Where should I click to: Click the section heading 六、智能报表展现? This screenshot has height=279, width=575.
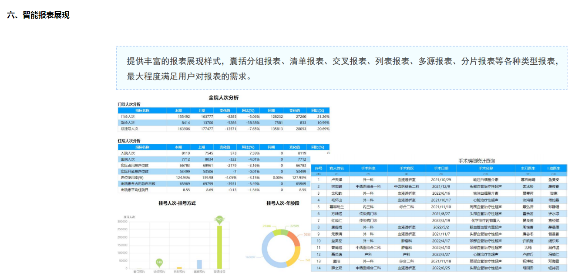point(38,15)
